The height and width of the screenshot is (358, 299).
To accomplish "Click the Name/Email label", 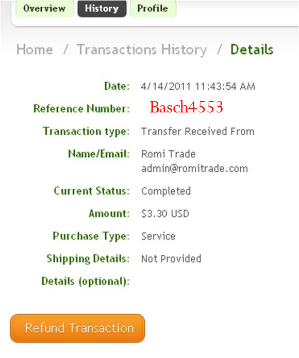I will pyautogui.click(x=99, y=154).
